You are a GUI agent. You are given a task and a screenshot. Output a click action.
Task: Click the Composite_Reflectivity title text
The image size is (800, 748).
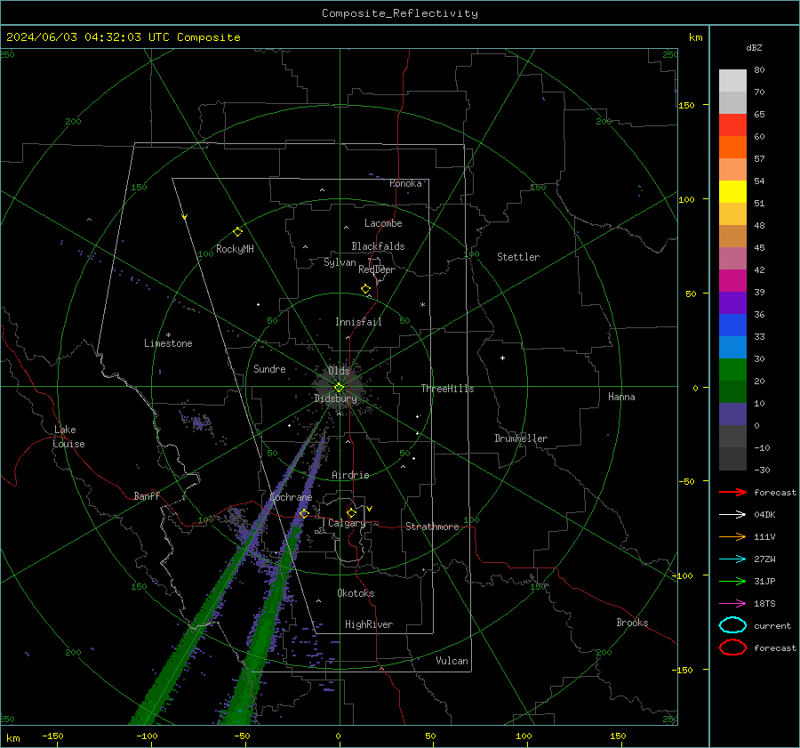pos(400,13)
